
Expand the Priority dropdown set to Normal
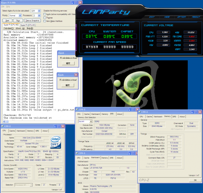pos(20,16)
